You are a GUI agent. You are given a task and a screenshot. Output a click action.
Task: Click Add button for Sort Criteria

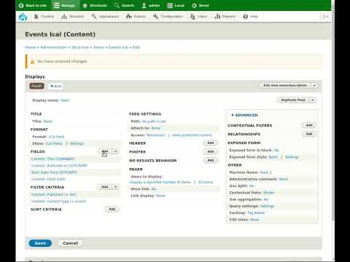[x=112, y=209]
